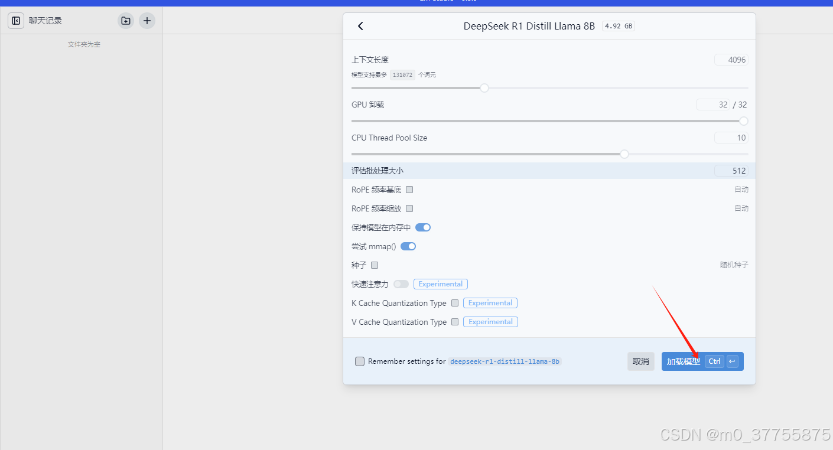Click the DeepSeek R1 Distill Llama 8B title

(529, 26)
